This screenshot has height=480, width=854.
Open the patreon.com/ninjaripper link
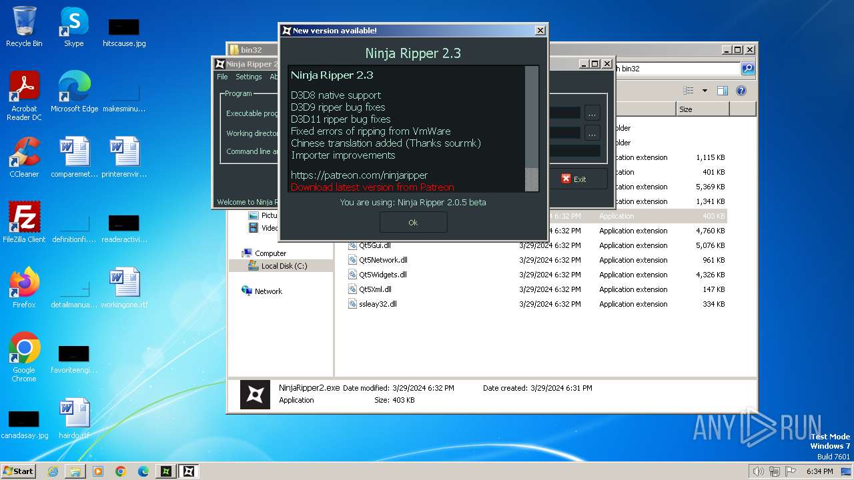(359, 175)
